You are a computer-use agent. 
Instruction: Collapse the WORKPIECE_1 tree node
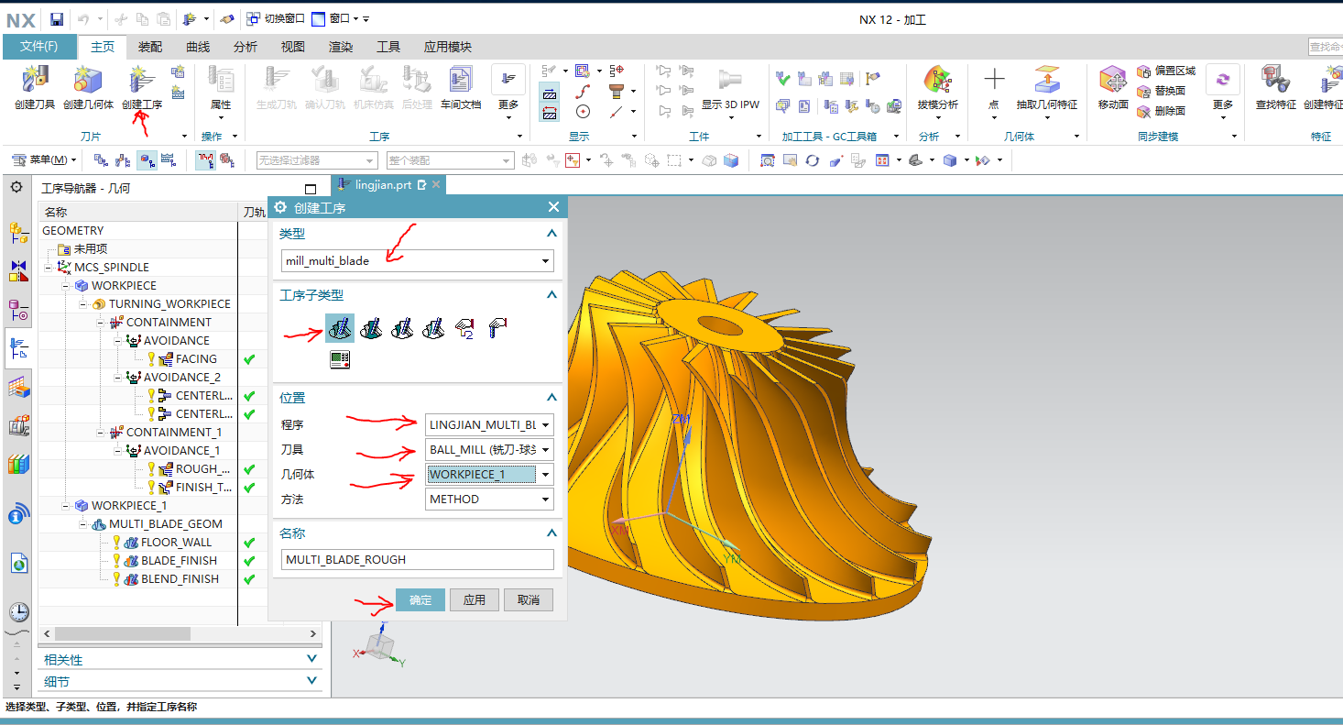(66, 506)
